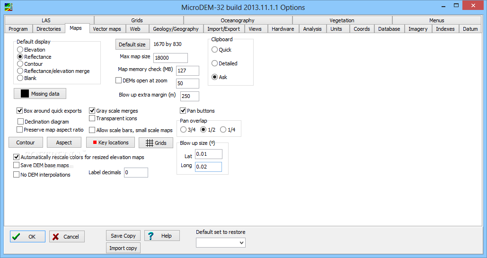Screen dimensions: 487x258
Task: Click the grid icon on Grids button
Action: (x=150, y=142)
